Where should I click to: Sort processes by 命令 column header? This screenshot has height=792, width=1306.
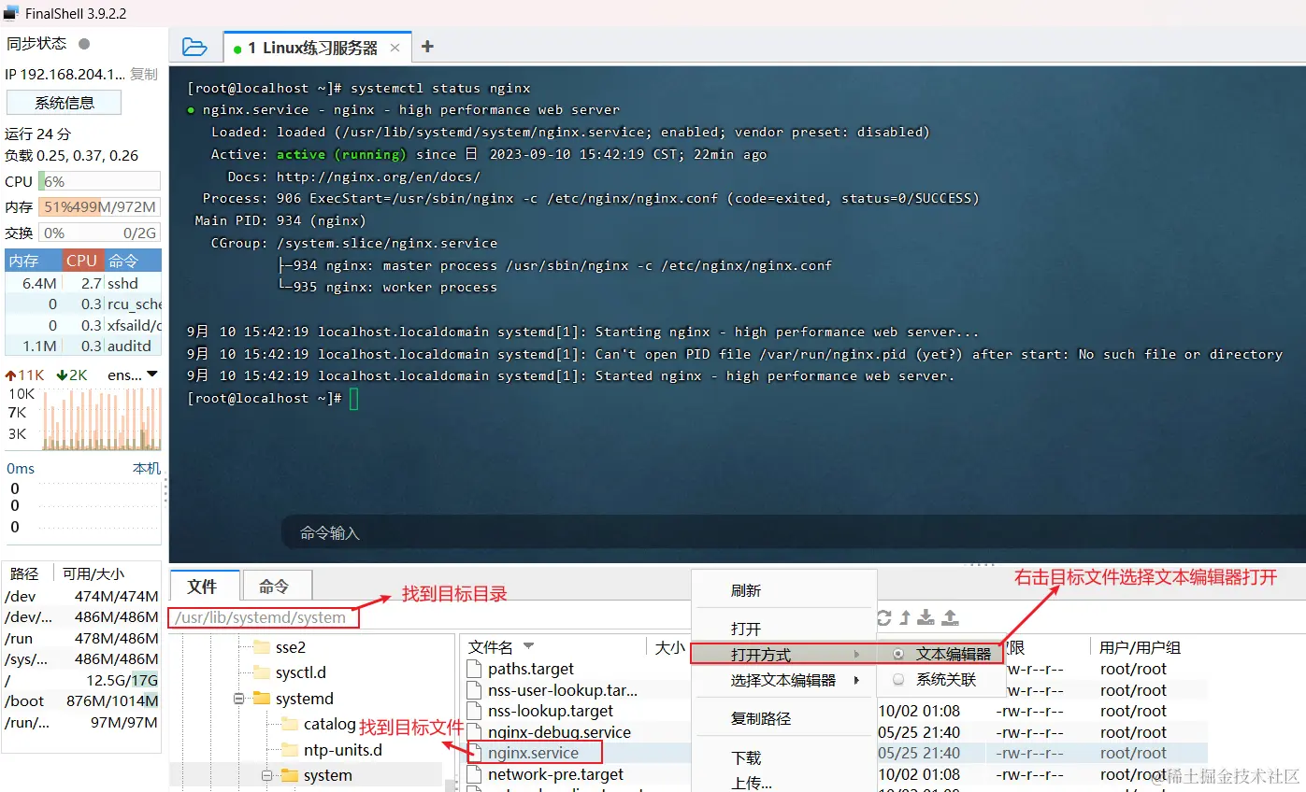[x=133, y=261]
